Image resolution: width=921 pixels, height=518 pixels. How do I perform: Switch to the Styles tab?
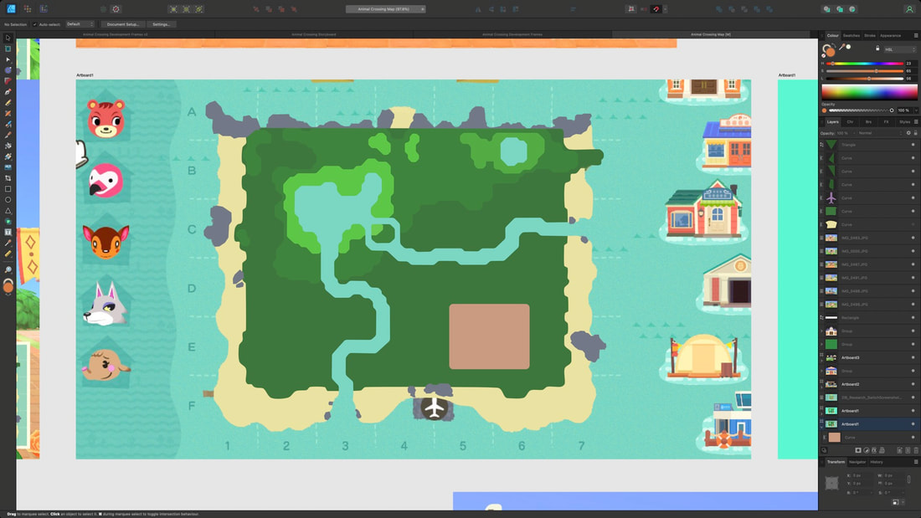[x=904, y=121]
